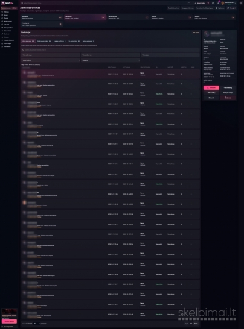
Task: Open the promo thumbnail above the sidebar pink button
Action: pyautogui.click(x=9, y=313)
